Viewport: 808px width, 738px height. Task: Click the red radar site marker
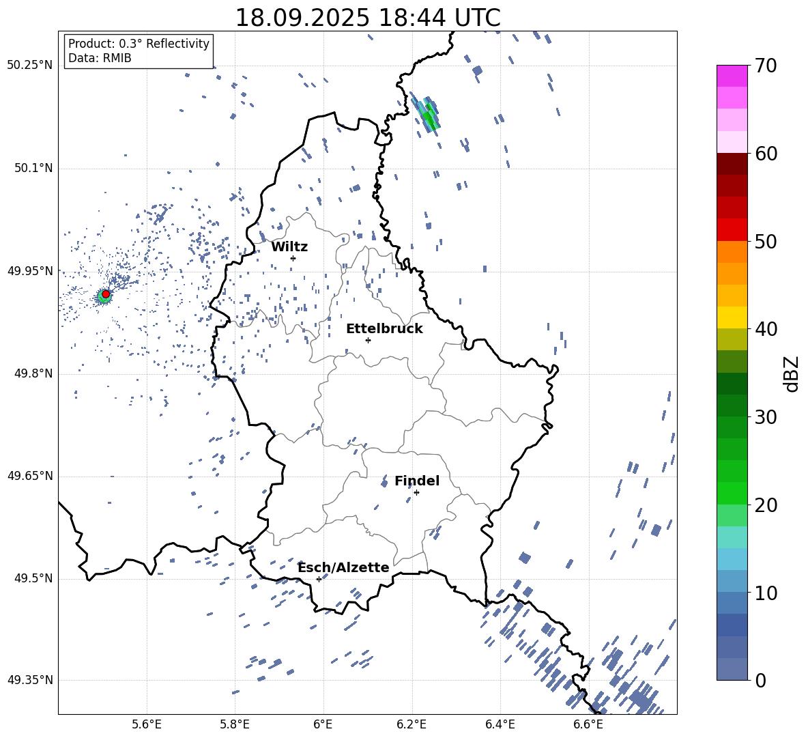point(106,294)
